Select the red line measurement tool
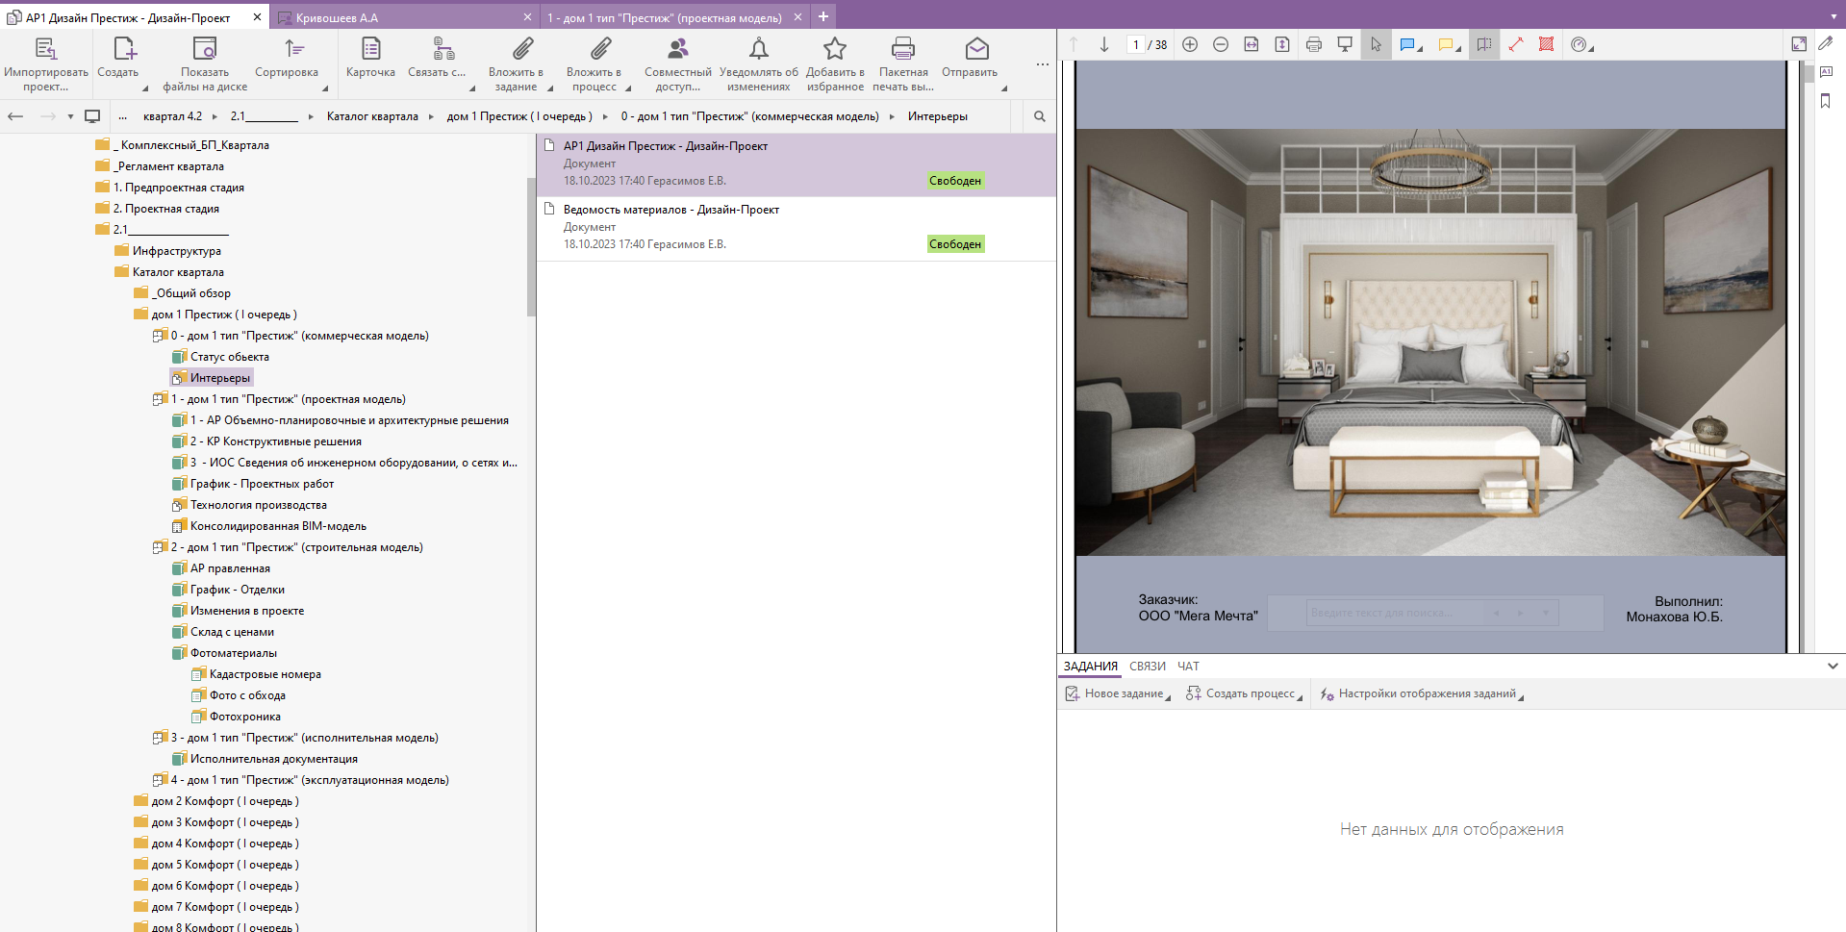This screenshot has width=1846, height=932. coord(1515,45)
